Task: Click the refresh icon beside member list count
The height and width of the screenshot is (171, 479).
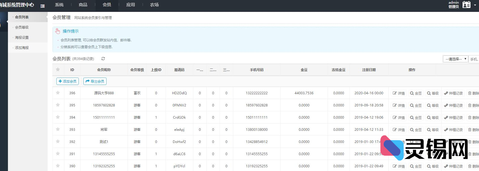Action: (x=103, y=59)
